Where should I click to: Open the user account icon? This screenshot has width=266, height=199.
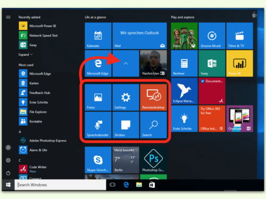coord(8,148)
